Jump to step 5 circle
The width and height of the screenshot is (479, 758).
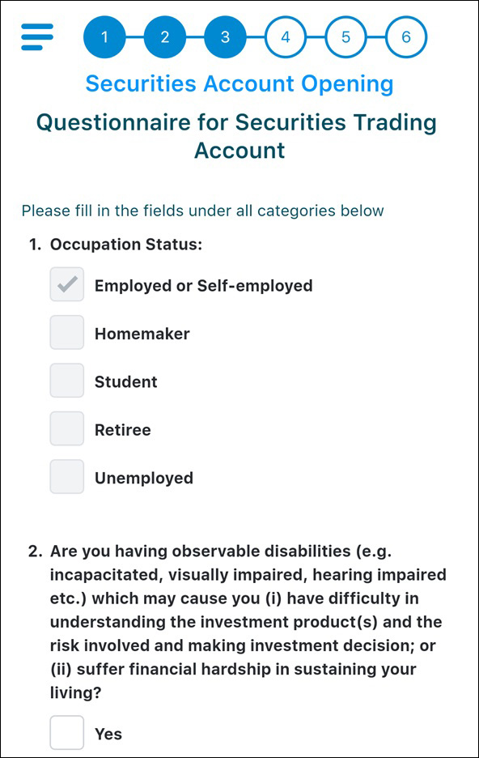point(345,37)
